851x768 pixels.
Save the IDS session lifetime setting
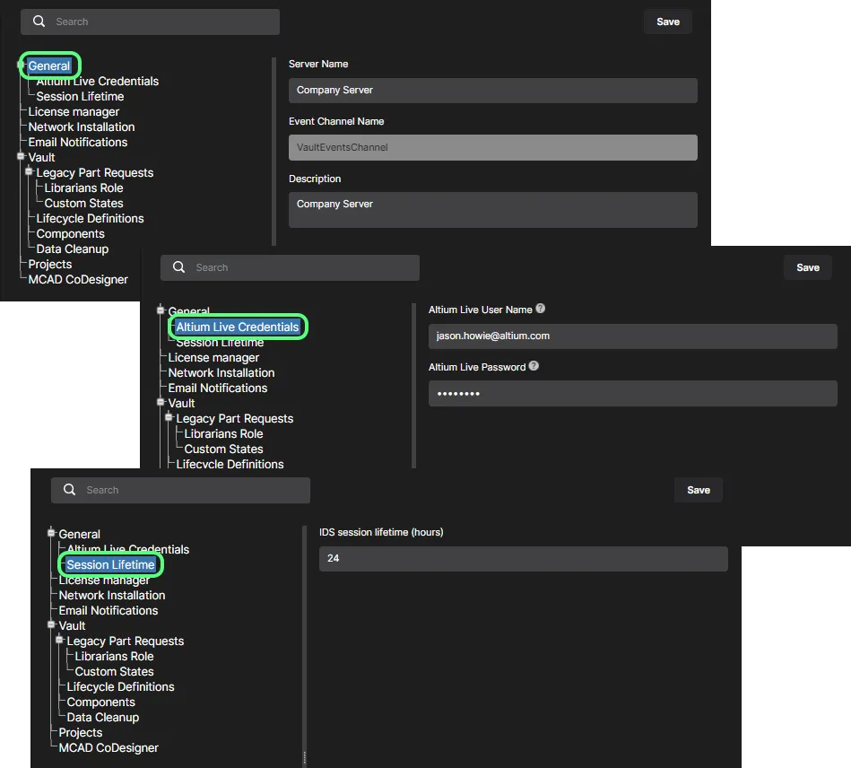698,490
